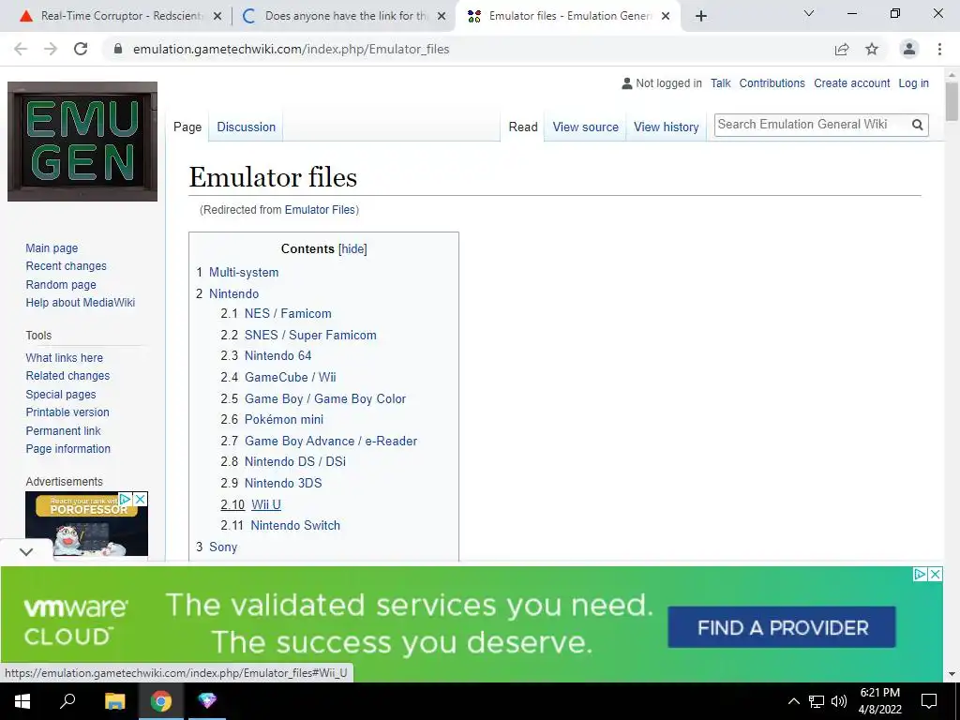Follow the 'Emulator Files' redirect link
This screenshot has height=720, width=960.
(x=320, y=210)
